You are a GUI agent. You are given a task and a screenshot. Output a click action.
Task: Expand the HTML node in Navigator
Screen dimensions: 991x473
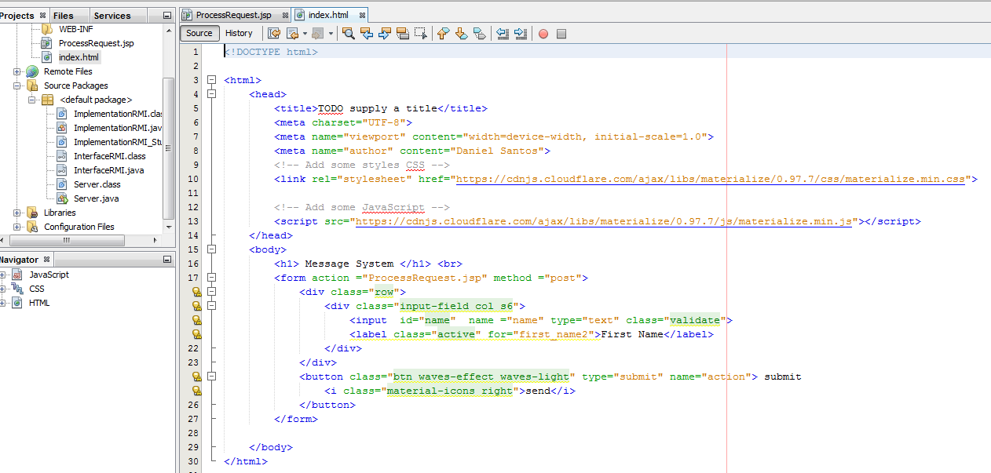tap(3, 303)
